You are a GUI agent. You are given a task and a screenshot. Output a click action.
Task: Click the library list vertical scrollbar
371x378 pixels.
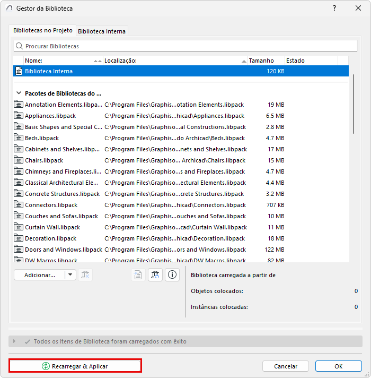tap(353, 104)
